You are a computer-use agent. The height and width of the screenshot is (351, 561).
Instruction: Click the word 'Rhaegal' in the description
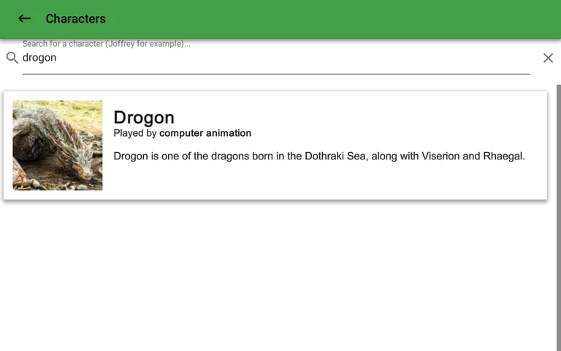[503, 156]
